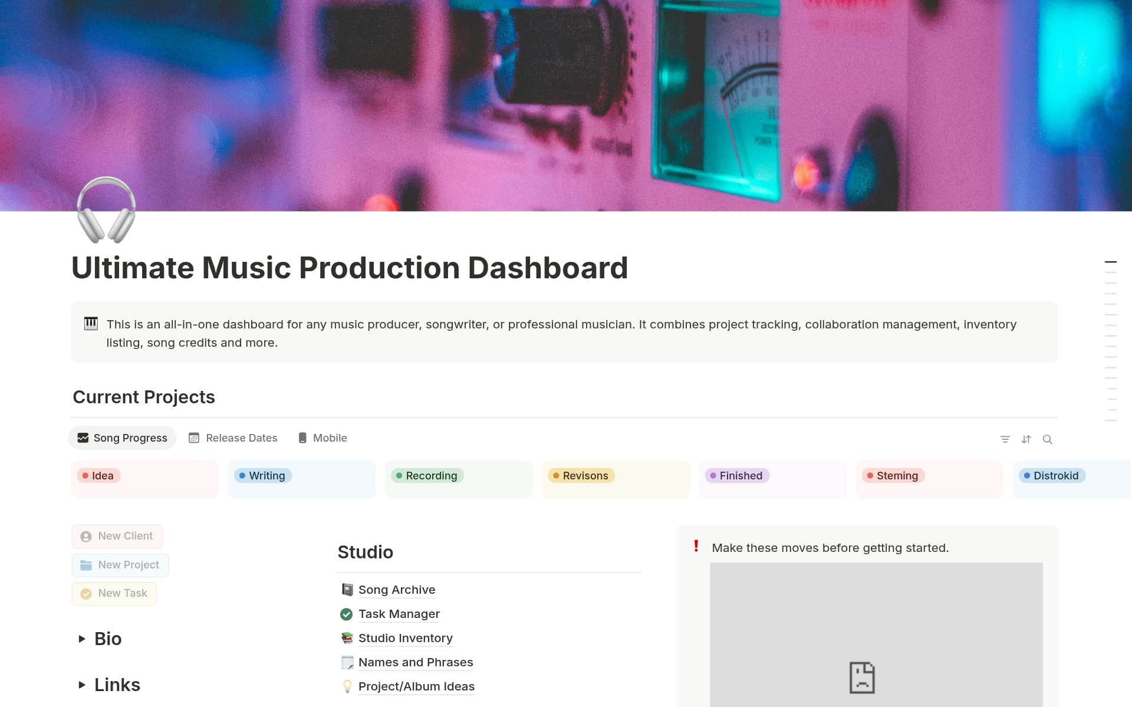Select the Song Progress view tab
Image resolution: width=1132 pixels, height=707 pixels.
pyautogui.click(x=123, y=438)
